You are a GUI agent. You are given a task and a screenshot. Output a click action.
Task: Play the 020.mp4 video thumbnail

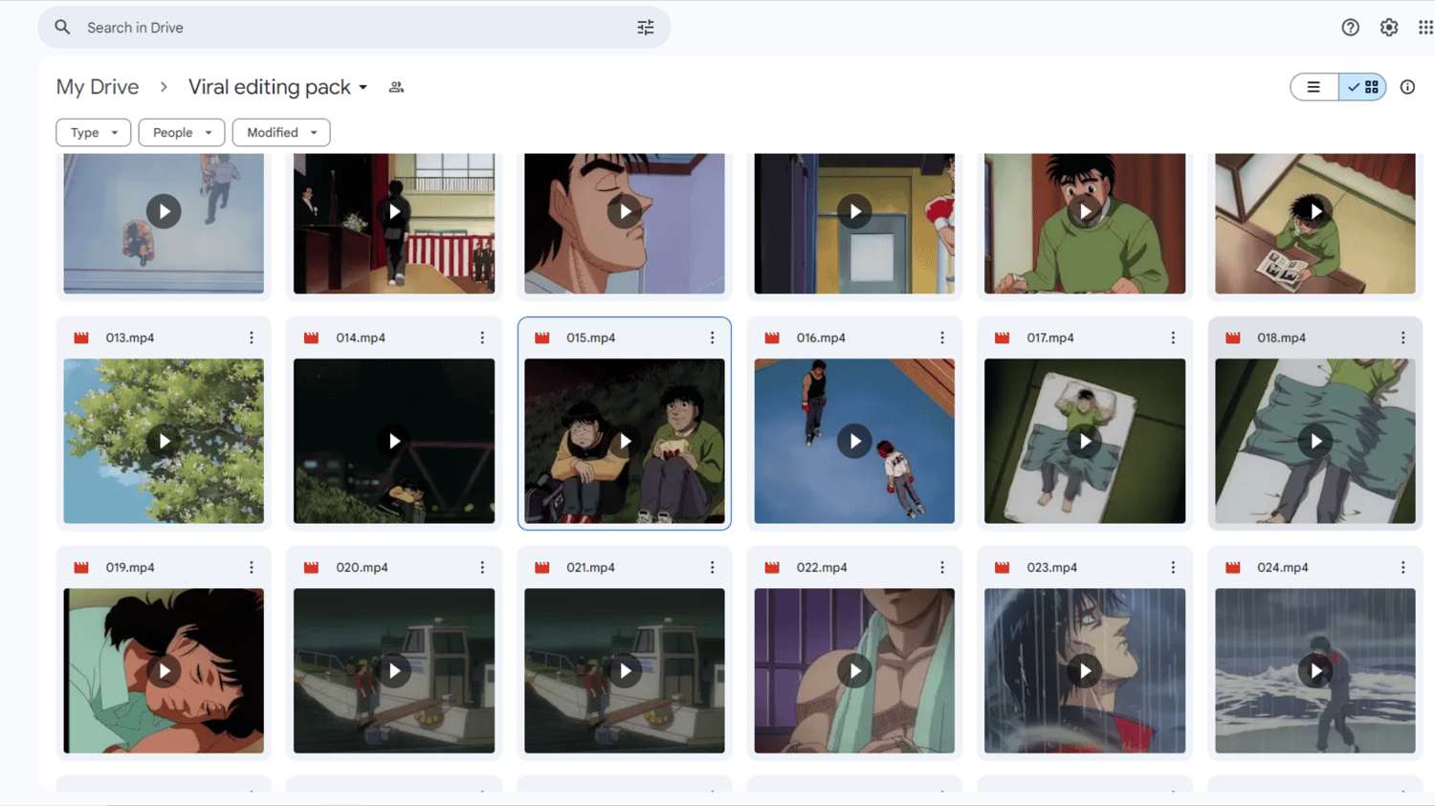pos(394,671)
